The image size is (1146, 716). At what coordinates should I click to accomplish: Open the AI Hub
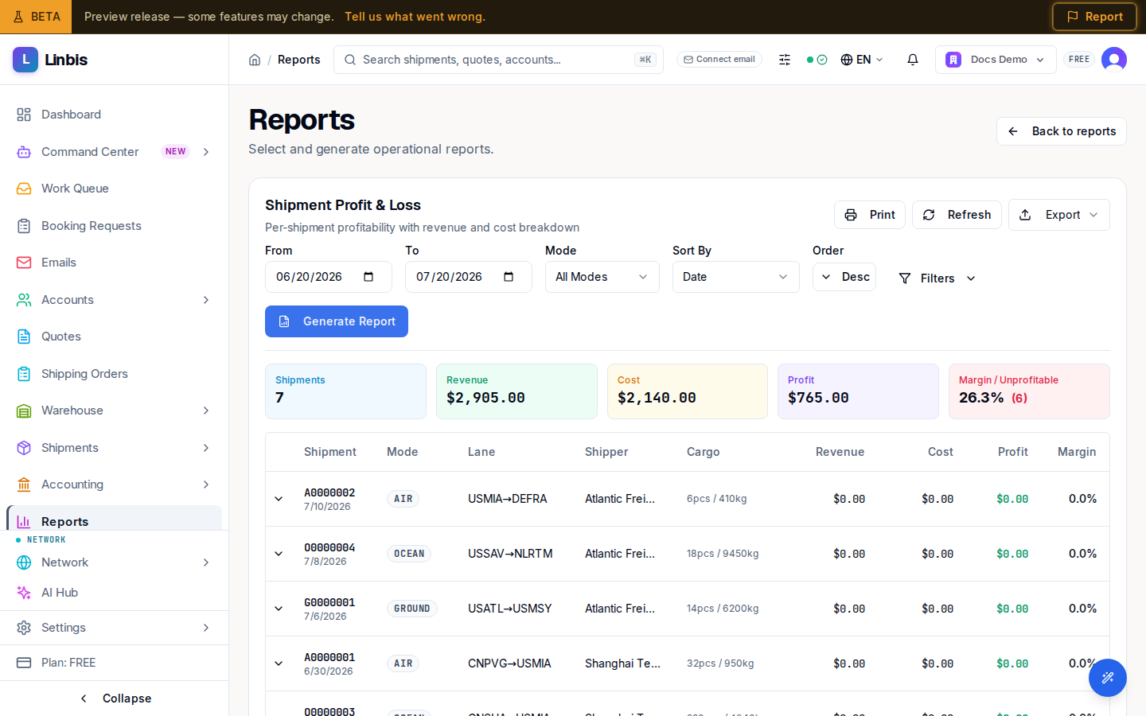pos(115,593)
